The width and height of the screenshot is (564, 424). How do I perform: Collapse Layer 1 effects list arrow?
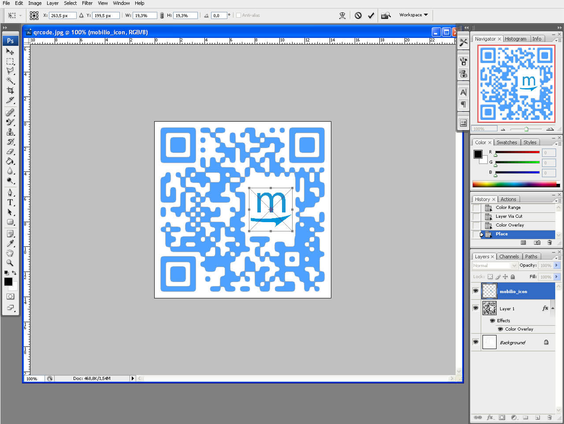point(553,308)
